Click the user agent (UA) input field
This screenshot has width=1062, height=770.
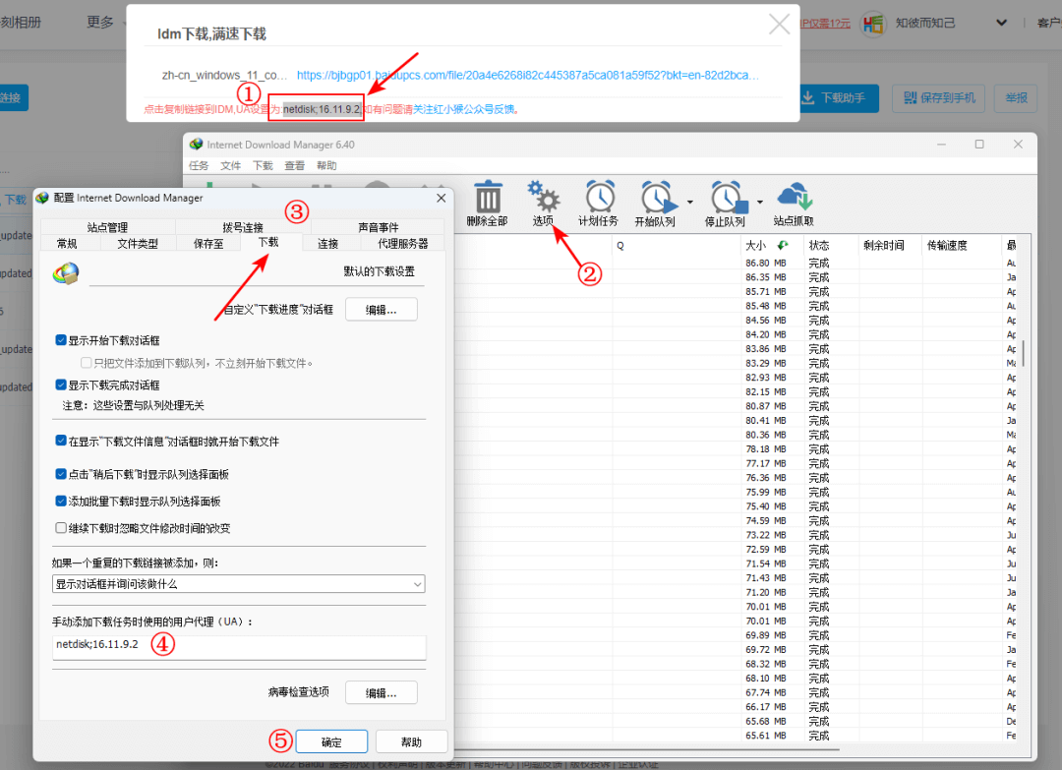(x=238, y=646)
